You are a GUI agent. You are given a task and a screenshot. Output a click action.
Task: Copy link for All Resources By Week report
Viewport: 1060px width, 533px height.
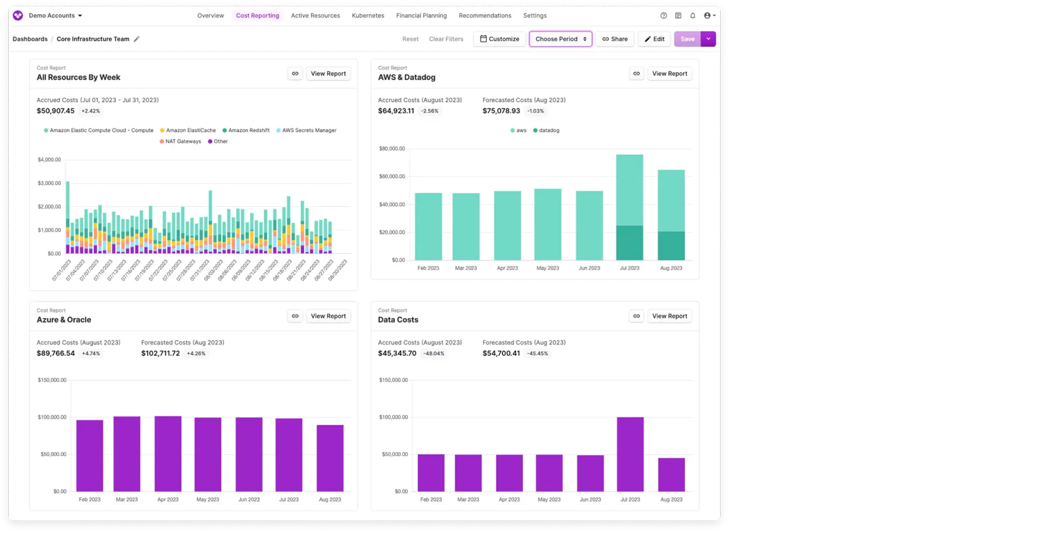[x=295, y=74]
